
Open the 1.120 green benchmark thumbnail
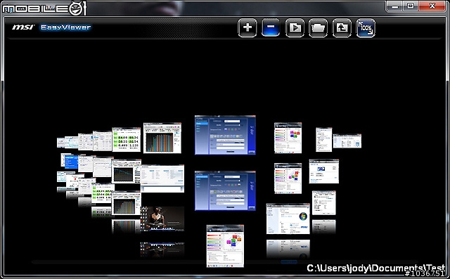tap(127, 140)
